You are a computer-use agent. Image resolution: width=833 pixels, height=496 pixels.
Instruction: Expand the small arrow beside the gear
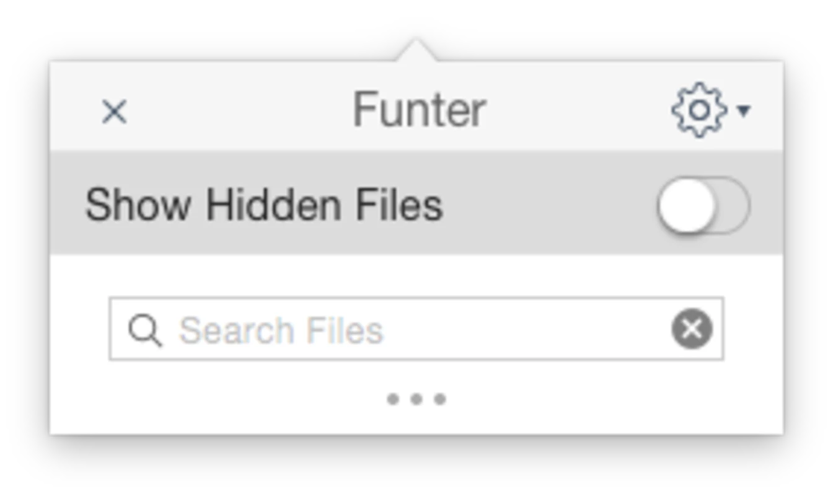pos(744,111)
